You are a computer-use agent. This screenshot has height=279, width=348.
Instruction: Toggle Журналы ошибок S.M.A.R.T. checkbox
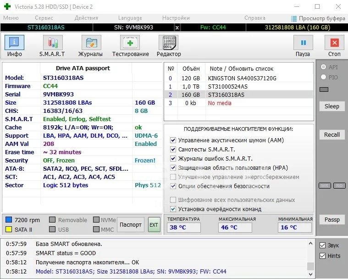coord(173,158)
